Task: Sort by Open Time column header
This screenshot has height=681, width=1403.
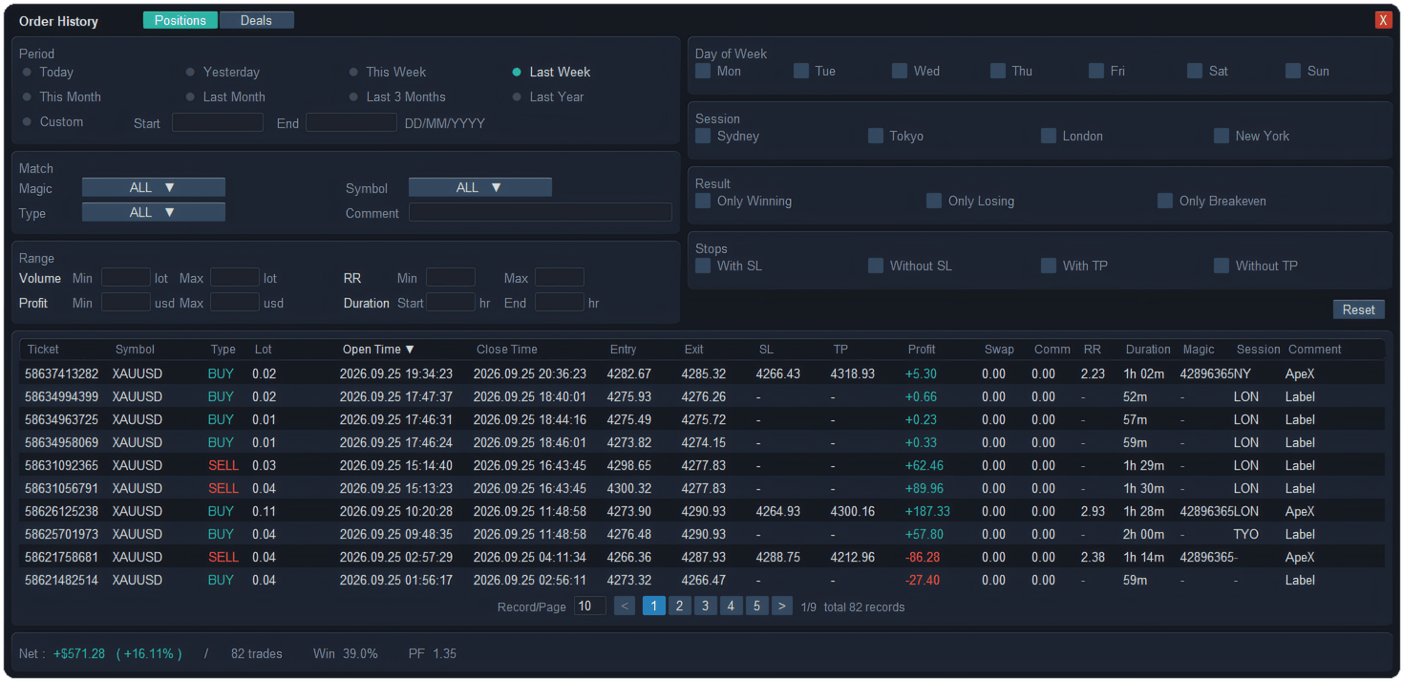Action: coord(379,350)
